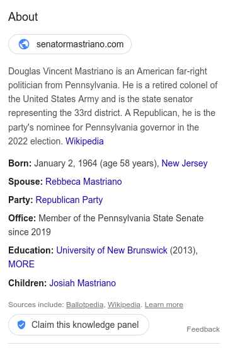The height and width of the screenshot is (355, 240).
Task: Click the blue shield checkmark icon
Action: 21,325
